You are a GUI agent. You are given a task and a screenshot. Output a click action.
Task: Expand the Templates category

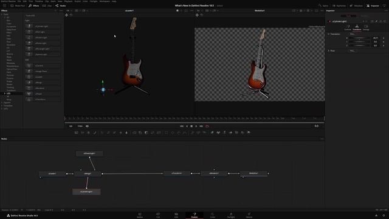pos(2,105)
